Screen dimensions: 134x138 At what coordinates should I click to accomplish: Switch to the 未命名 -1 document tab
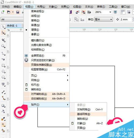point(14,26)
